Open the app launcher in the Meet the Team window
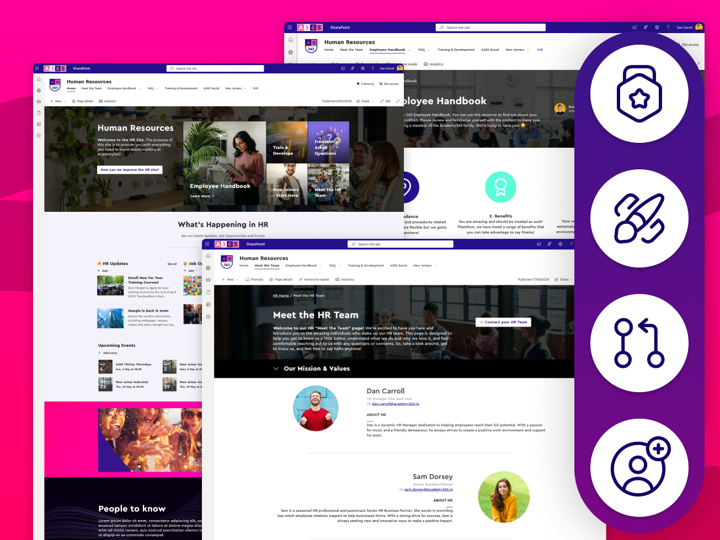 pos(208,244)
